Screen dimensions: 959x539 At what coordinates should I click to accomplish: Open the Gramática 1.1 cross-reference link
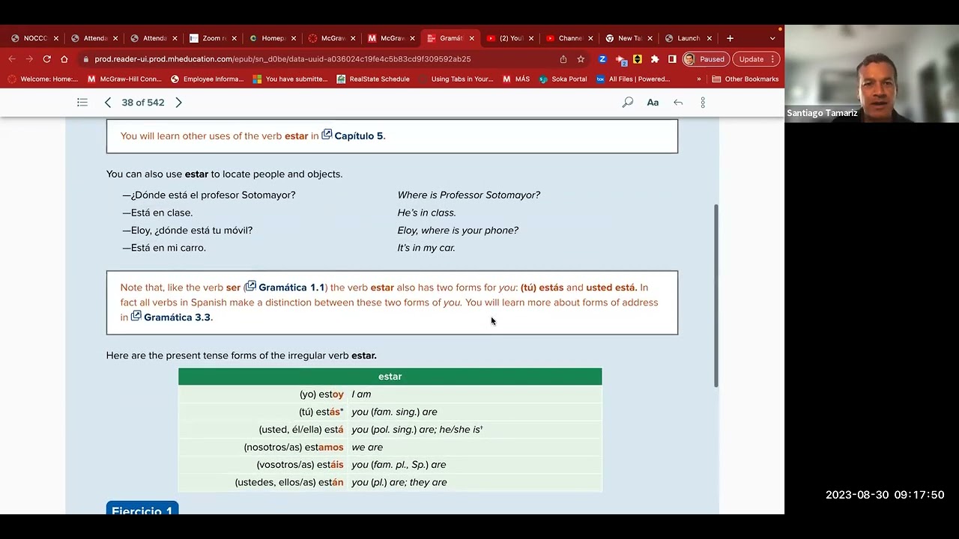click(285, 287)
